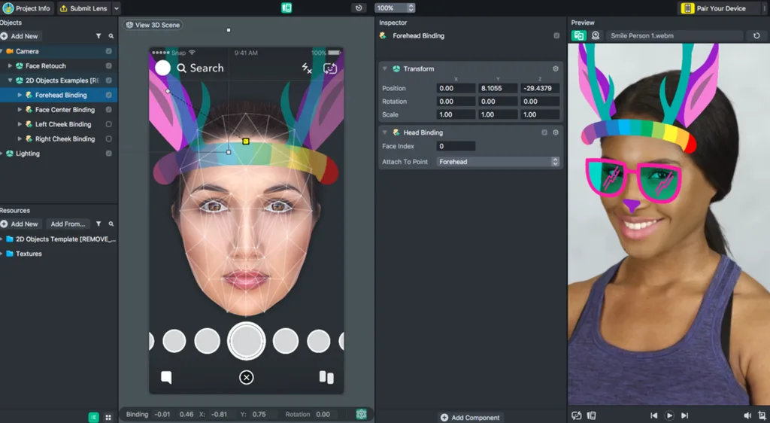Click the Add Component button
This screenshot has height=423, width=770.
tap(470, 417)
